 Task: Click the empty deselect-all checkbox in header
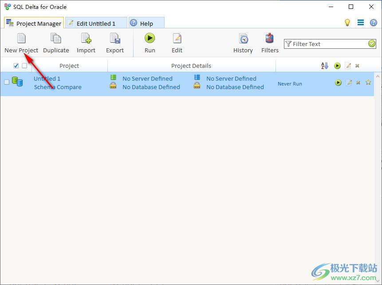24,66
